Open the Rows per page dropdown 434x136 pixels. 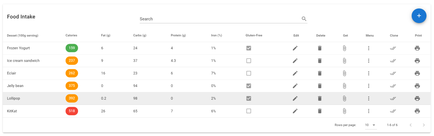point(370,125)
